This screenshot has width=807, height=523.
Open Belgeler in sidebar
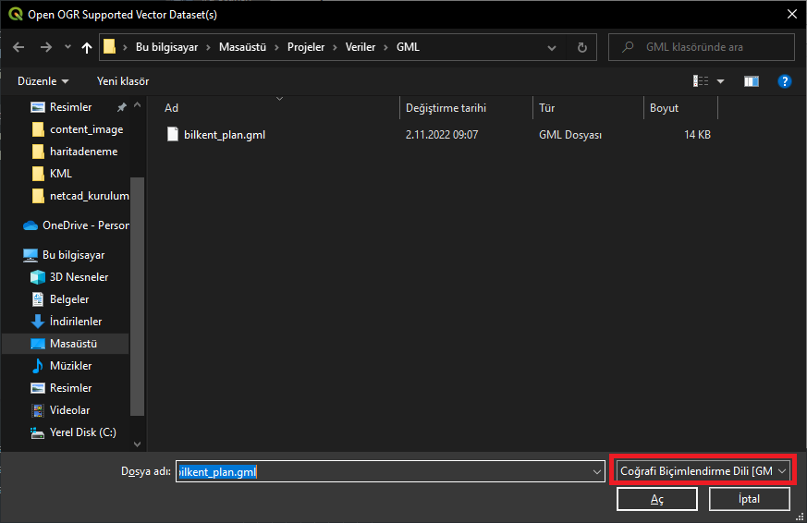click(x=69, y=298)
